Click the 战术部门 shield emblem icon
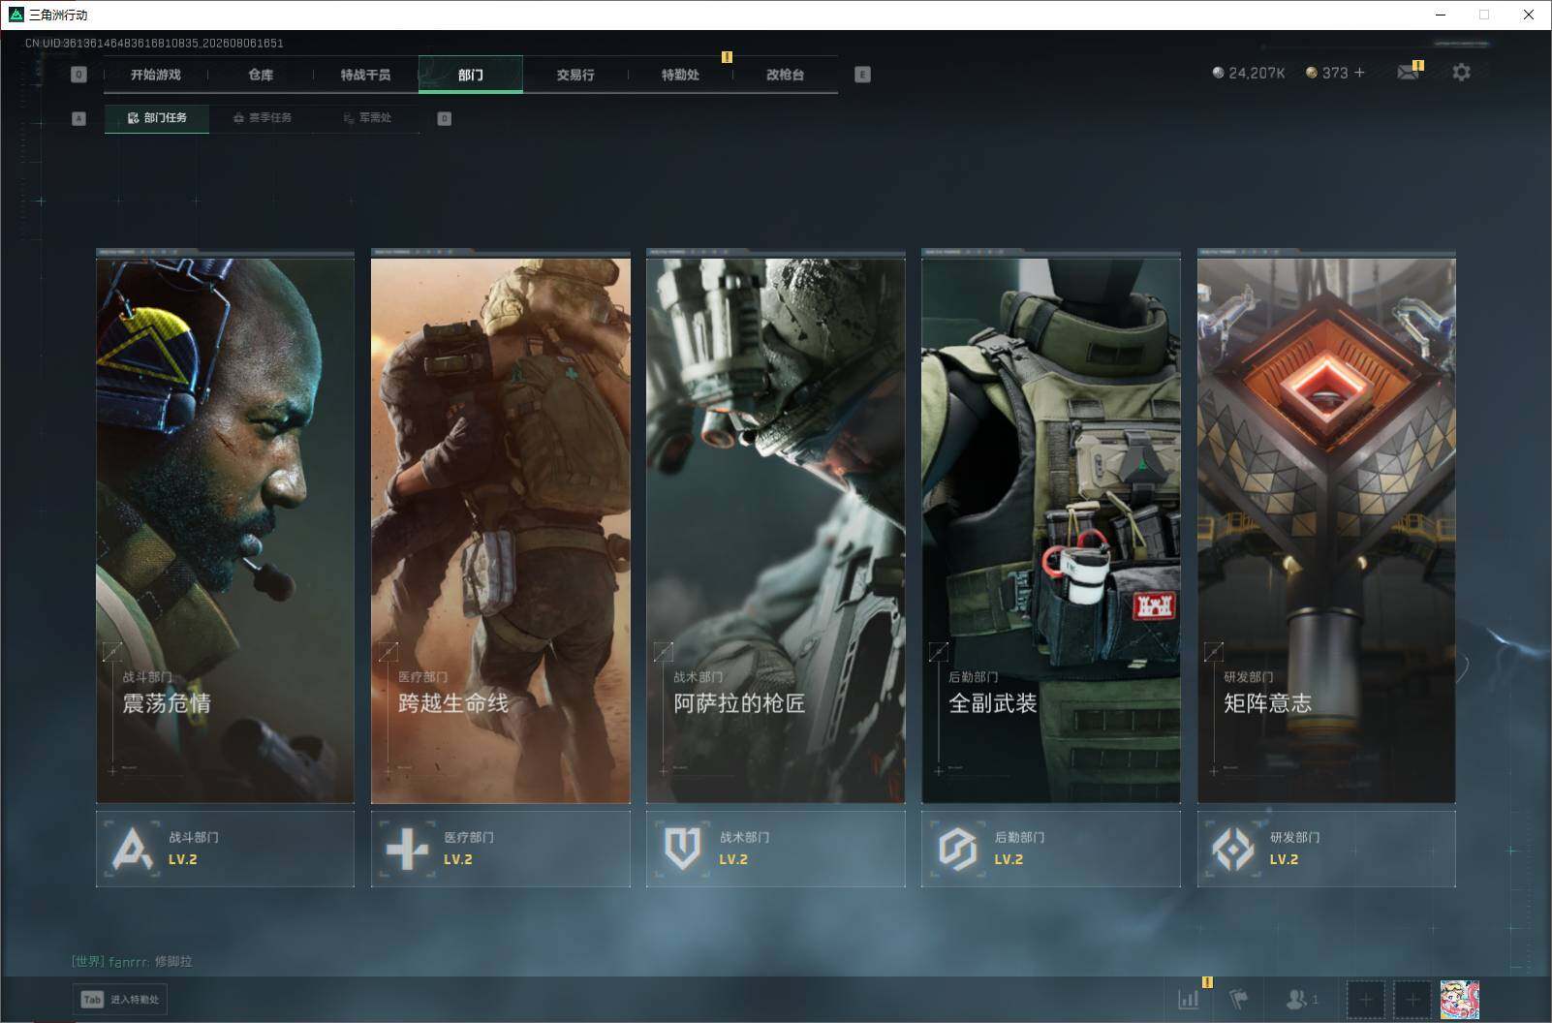 (682, 850)
